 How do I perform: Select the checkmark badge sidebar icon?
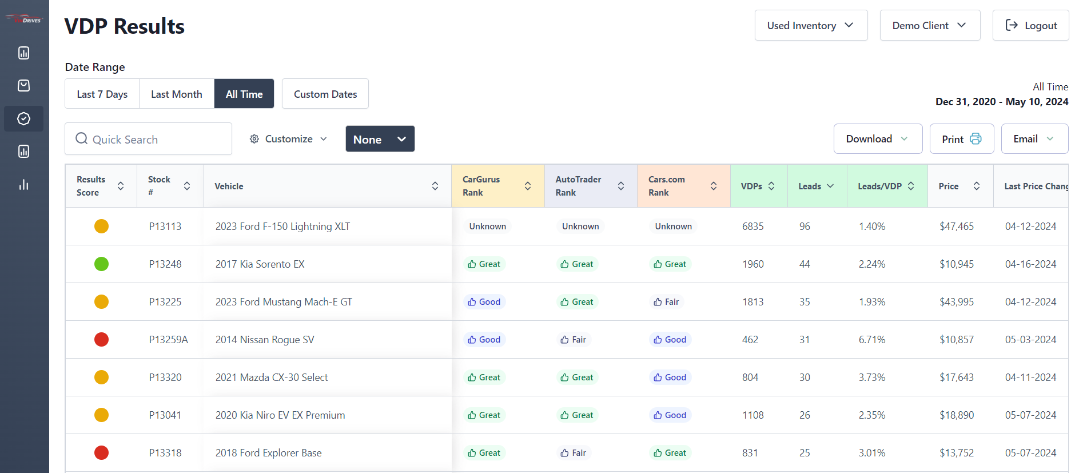point(23,118)
